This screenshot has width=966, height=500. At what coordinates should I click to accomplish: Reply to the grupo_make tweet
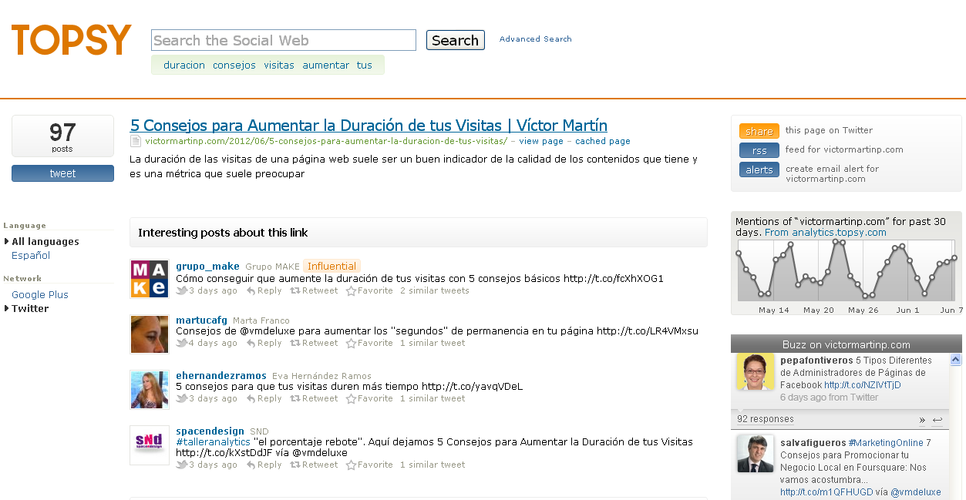[264, 291]
